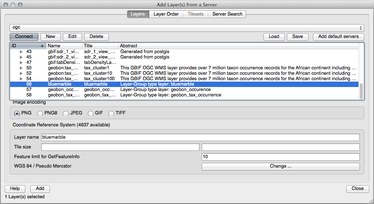Click the Connect button
Screen dimensions: 374x204
[24, 36]
